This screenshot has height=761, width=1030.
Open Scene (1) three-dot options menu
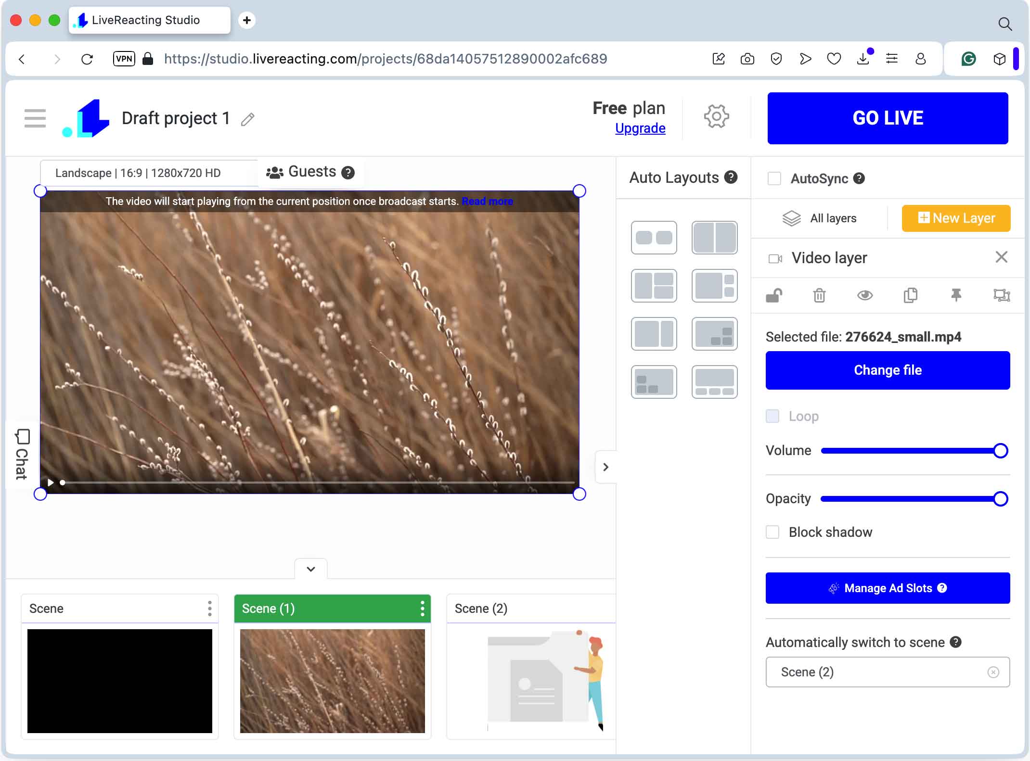point(422,609)
